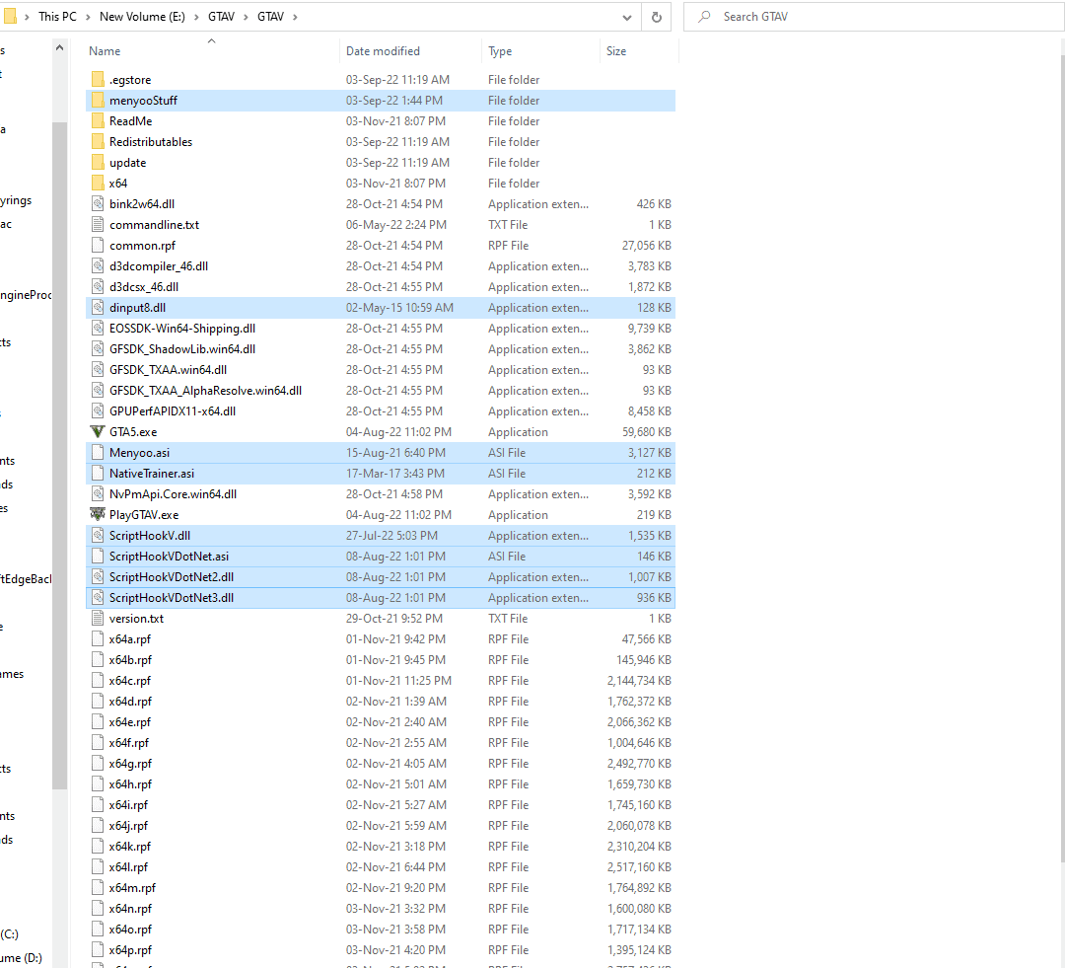Select x64d.rpf file name
This screenshot has height=968, width=1065.
130,702
